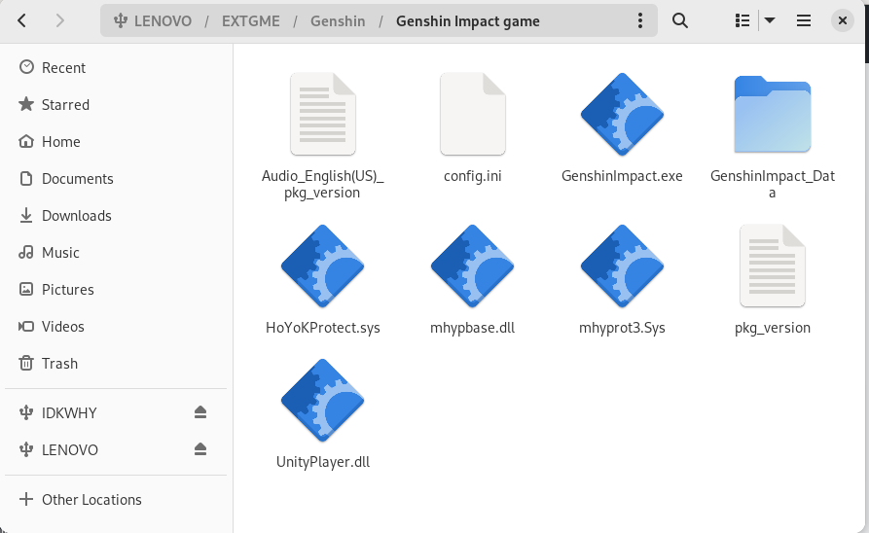Click the mhyprot3.Sys name label
This screenshot has height=533, width=869.
point(623,328)
